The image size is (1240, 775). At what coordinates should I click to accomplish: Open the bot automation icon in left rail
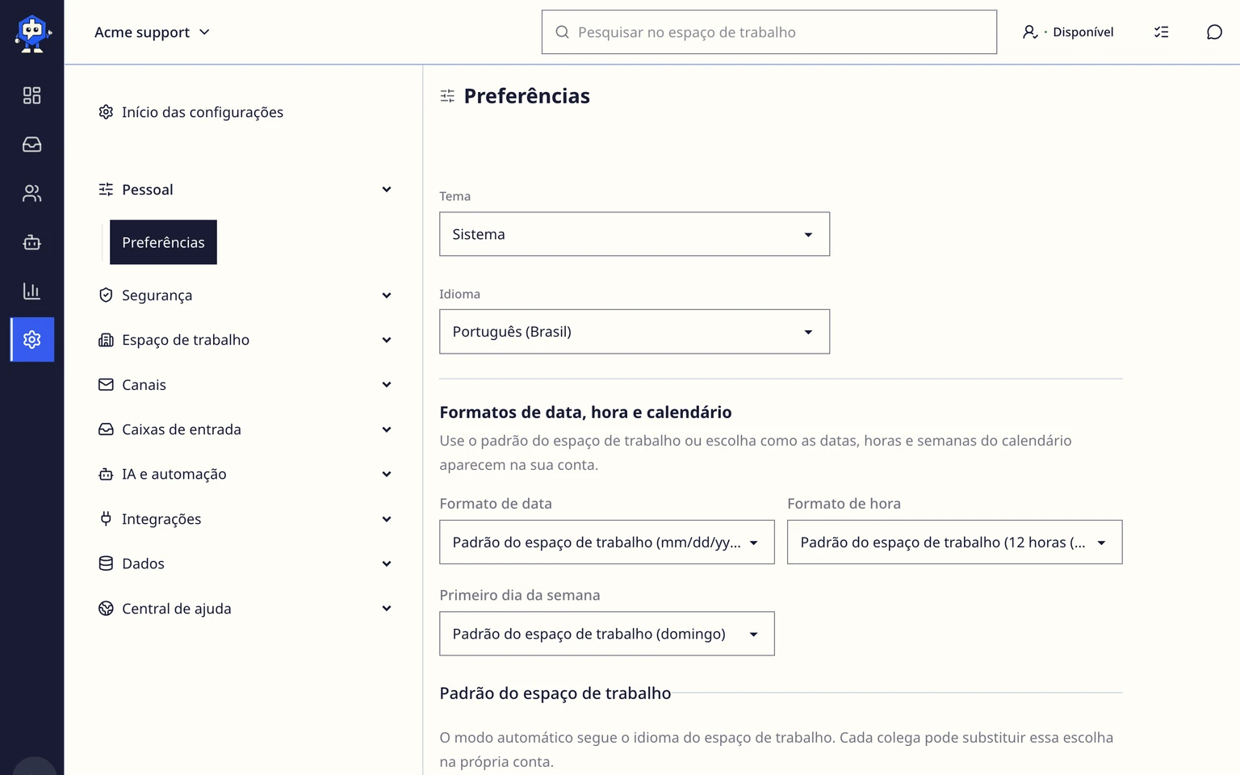(31, 242)
